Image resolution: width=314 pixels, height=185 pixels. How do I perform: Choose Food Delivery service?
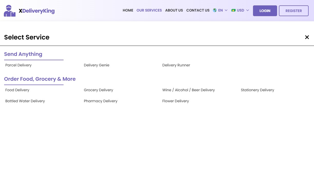(x=17, y=90)
